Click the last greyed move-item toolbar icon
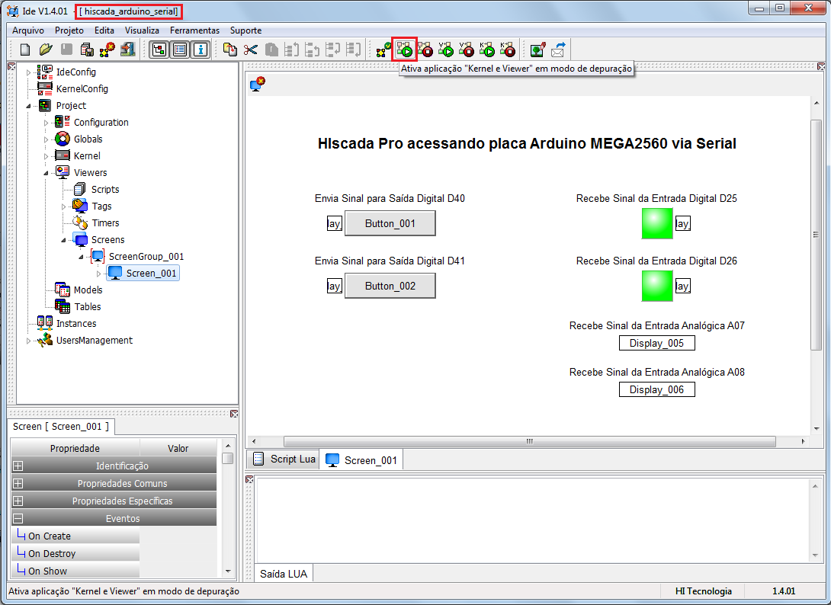Viewport: 831px width, 605px height. [x=354, y=50]
